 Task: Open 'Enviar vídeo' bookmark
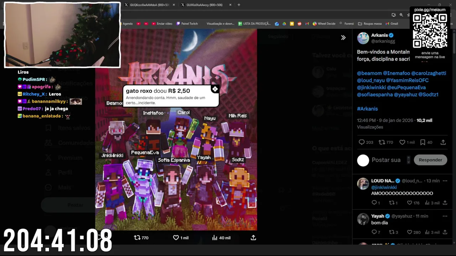coord(162,24)
